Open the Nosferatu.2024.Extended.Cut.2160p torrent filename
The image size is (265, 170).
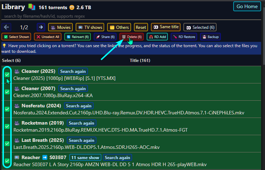click(x=129, y=113)
